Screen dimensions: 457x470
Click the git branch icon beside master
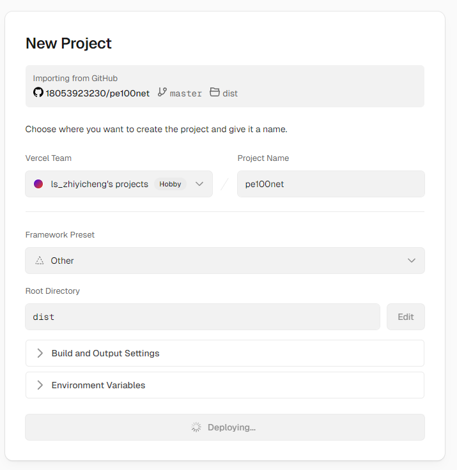pyautogui.click(x=162, y=93)
